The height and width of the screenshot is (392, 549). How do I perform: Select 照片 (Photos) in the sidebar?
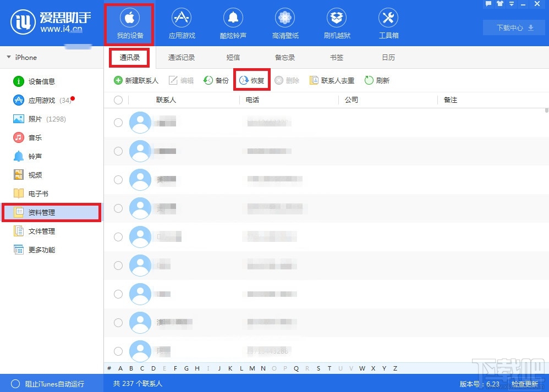click(33, 119)
